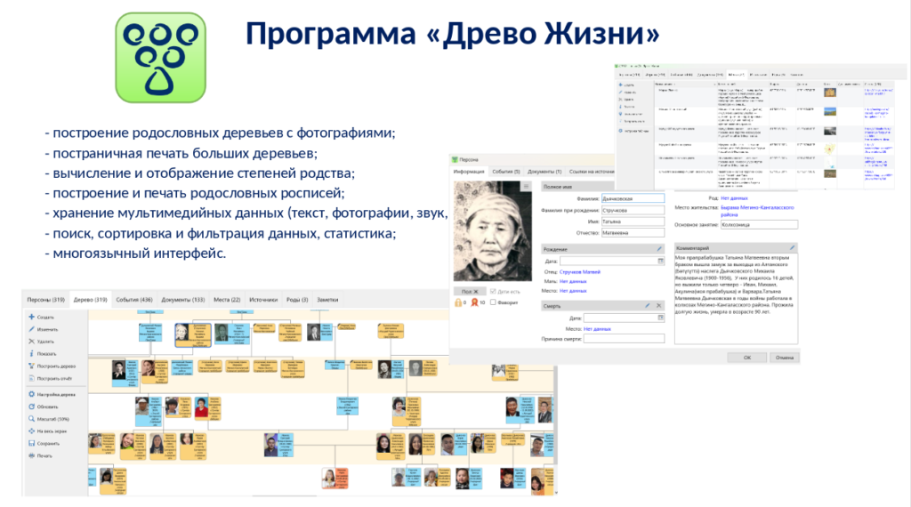Viewport: 911px width, 507px height.
Task: Click the Создать plus icon in tree sidebar
Action: (x=31, y=318)
